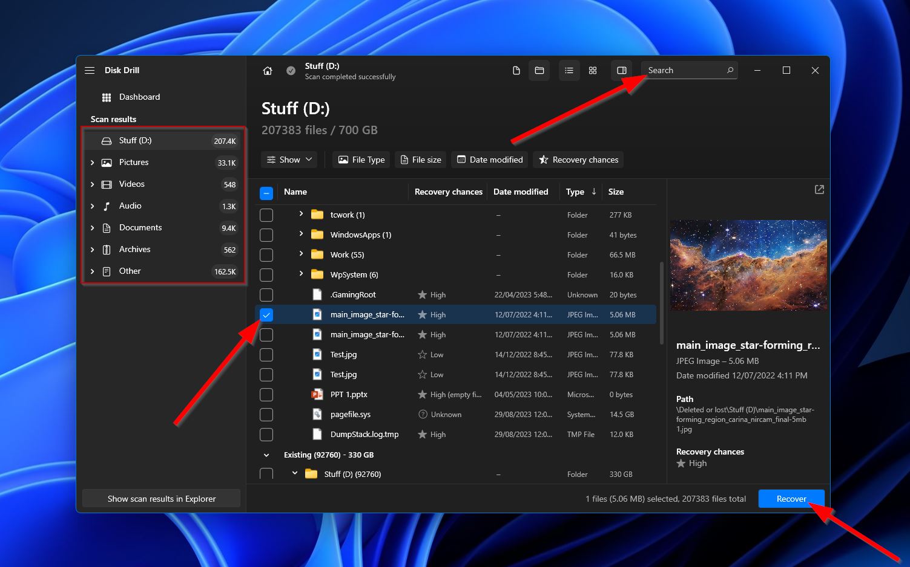This screenshot has height=567, width=910.
Task: Click the DumpStack.log.tmp file icon
Action: [x=317, y=435]
